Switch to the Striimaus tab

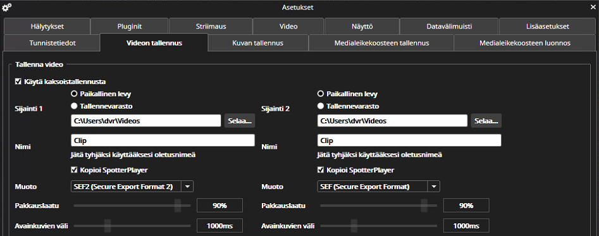coord(211,27)
